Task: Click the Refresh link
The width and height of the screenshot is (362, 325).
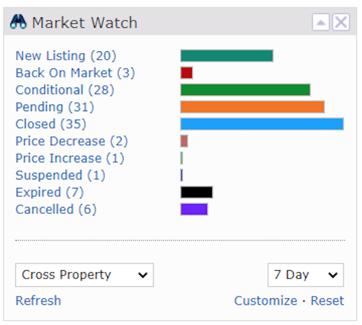Action: (38, 301)
